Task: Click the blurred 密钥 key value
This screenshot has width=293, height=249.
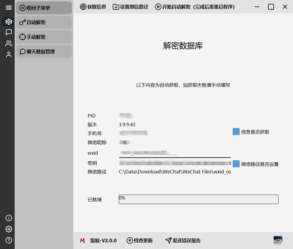Action: click(x=175, y=163)
